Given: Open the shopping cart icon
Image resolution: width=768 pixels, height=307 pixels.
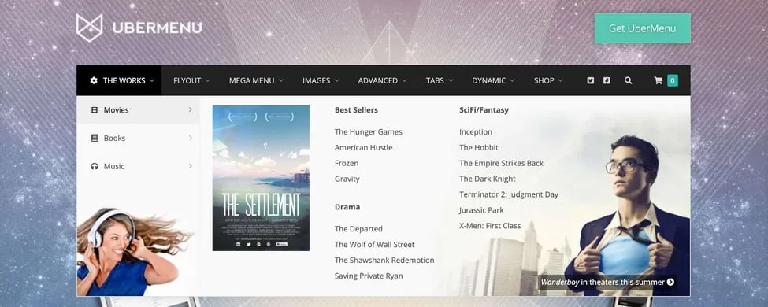Looking at the screenshot, I should click(x=659, y=81).
